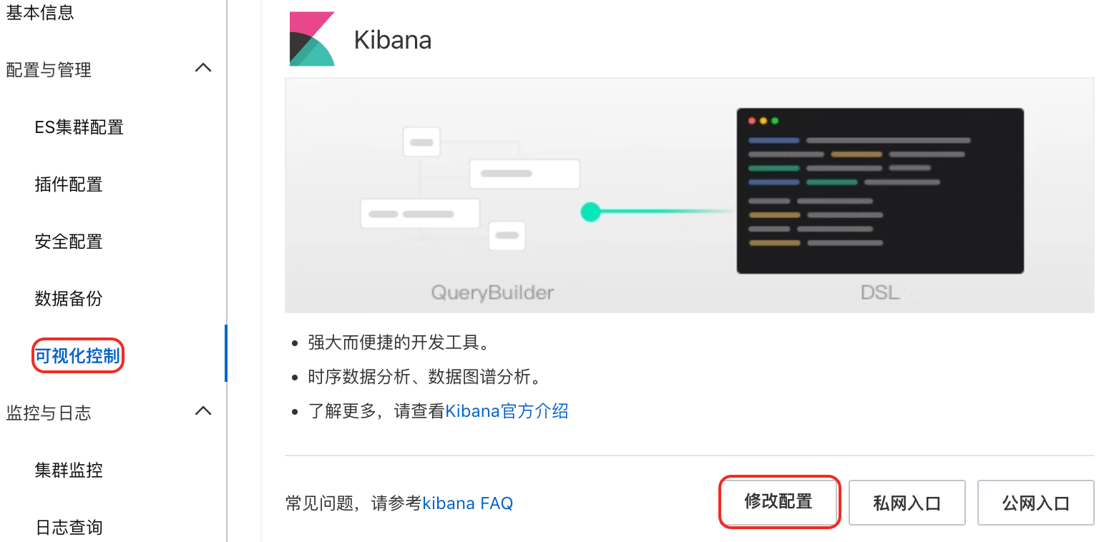Open 集群监控 page
The width and height of the screenshot is (1109, 542).
[69, 470]
